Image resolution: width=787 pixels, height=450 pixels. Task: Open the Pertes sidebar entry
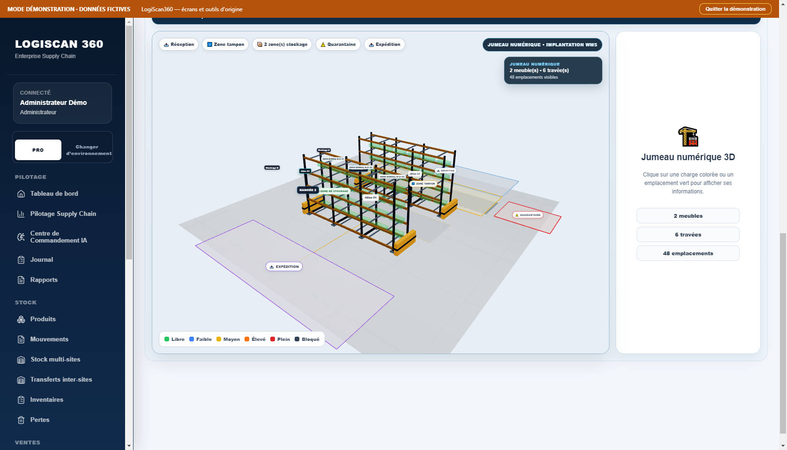click(x=39, y=420)
